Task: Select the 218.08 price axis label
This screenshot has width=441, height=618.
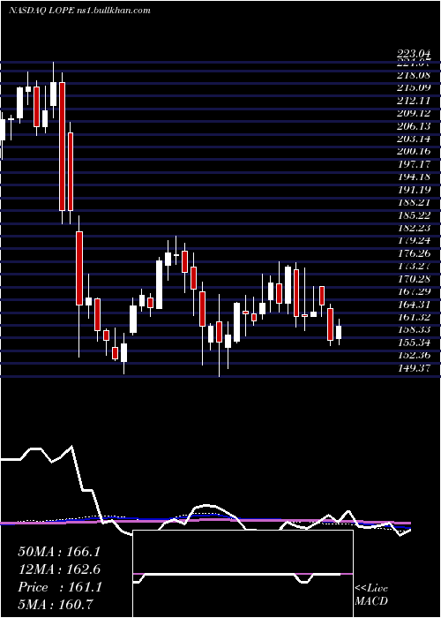Action: (x=413, y=75)
